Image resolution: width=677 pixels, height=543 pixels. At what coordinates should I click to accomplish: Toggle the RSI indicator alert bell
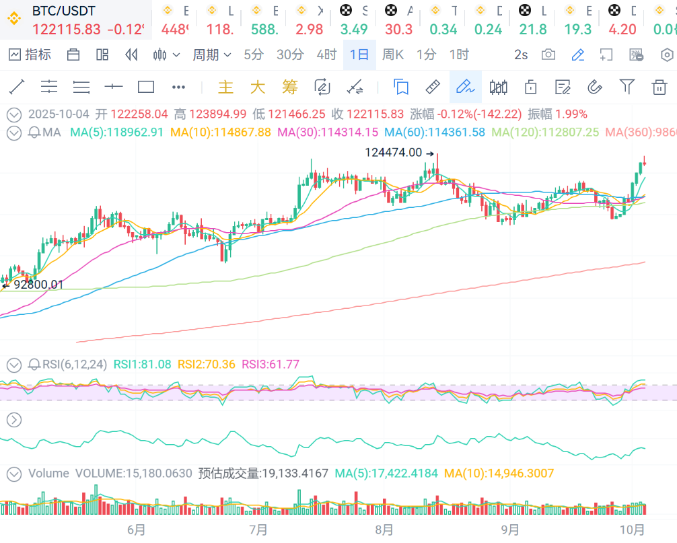pos(34,365)
